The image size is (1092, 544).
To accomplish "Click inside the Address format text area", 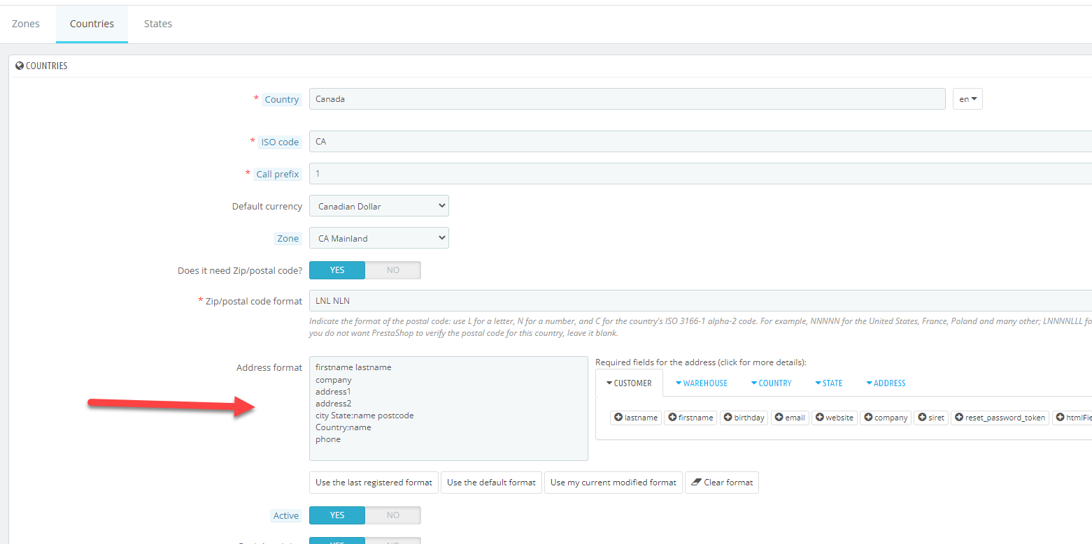I will 448,409.
